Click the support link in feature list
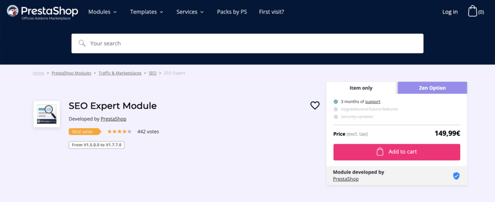This screenshot has height=202, width=495. [x=373, y=101]
